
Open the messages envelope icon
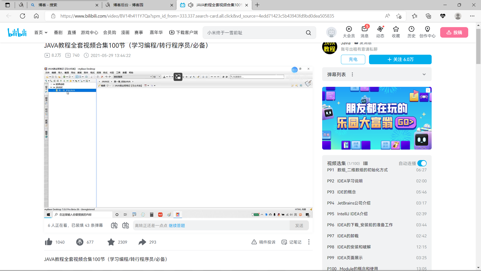365,29
